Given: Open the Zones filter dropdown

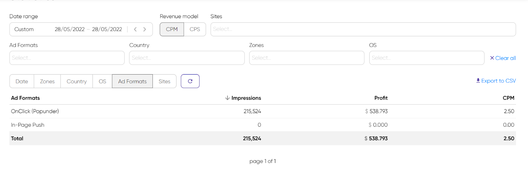Looking at the screenshot, I should [307, 58].
